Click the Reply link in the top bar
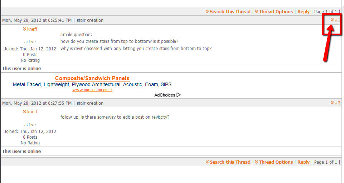The width and height of the screenshot is (344, 183). coord(304,12)
